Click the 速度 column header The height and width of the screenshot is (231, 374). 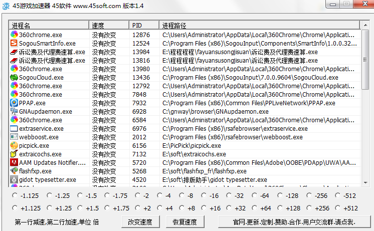(x=109, y=25)
